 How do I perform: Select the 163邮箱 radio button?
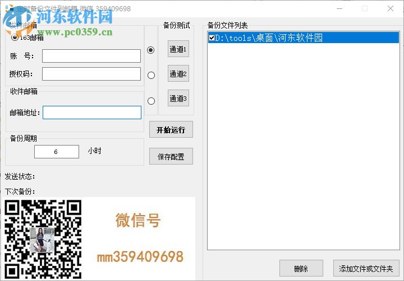pos(15,38)
